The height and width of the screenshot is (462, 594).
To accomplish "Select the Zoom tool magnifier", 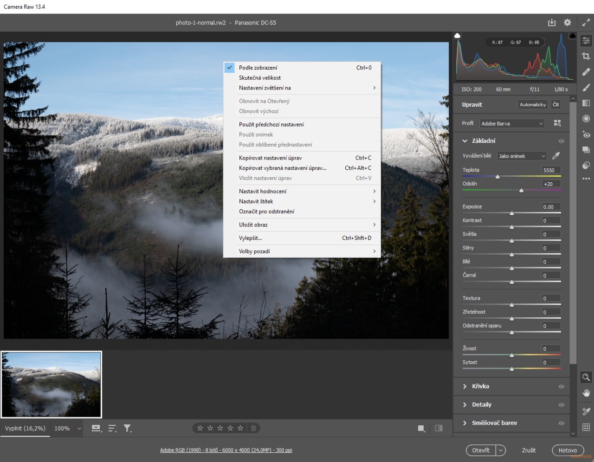I will pyautogui.click(x=586, y=377).
